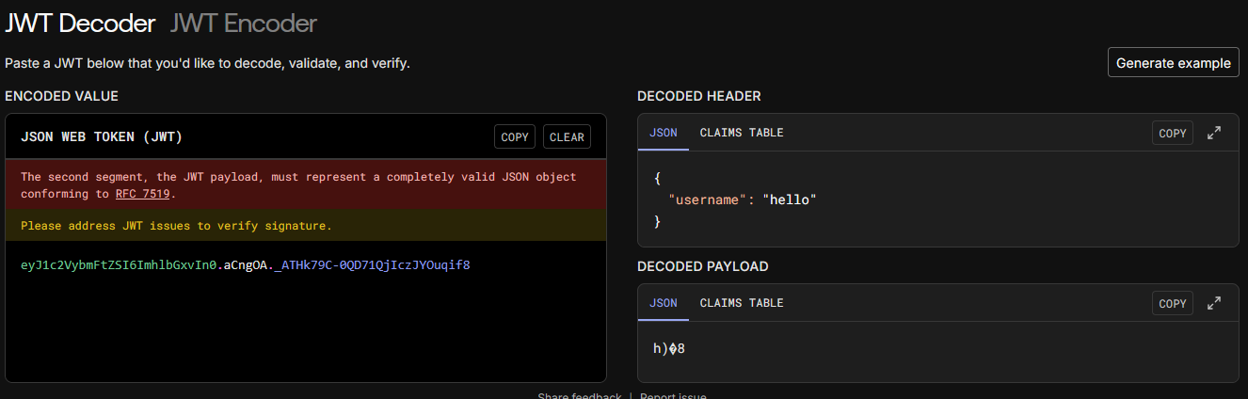Open the RFC 7519 link

(144, 194)
